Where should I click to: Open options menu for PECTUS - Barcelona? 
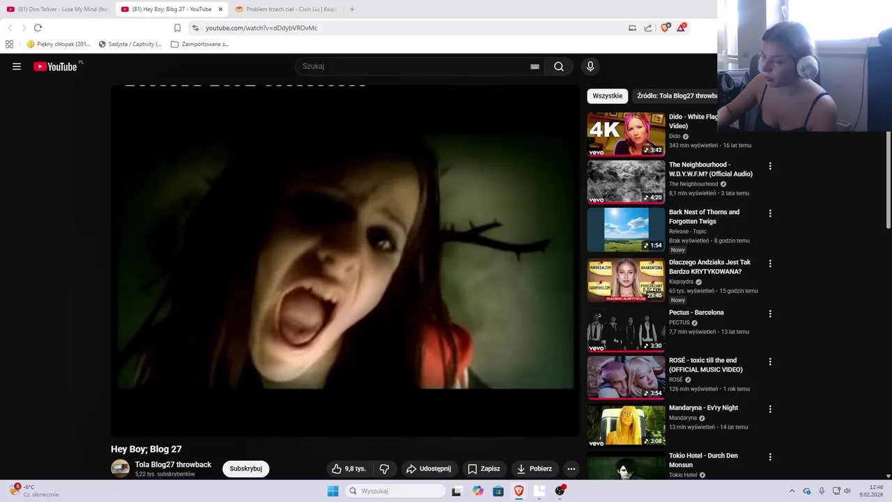[x=770, y=314]
